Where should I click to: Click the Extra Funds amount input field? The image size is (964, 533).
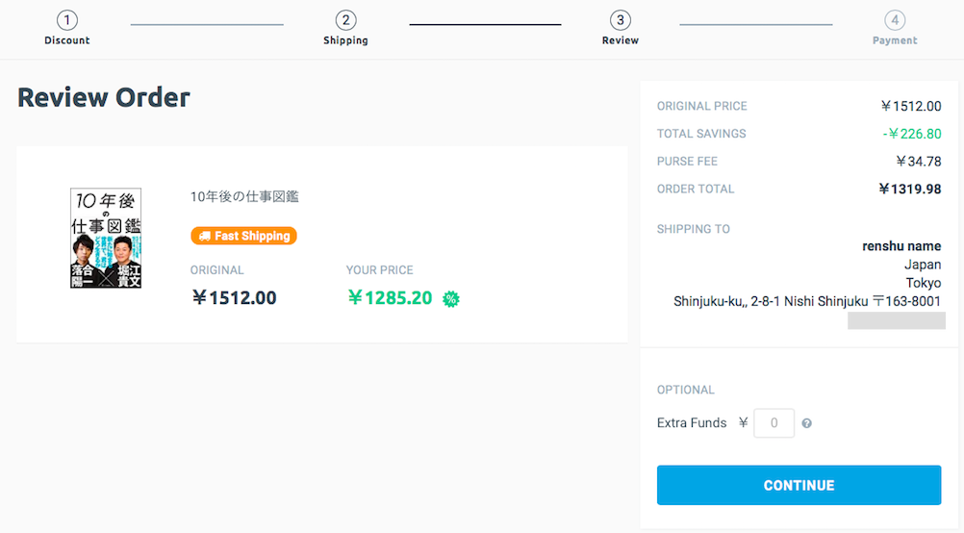pyautogui.click(x=774, y=423)
